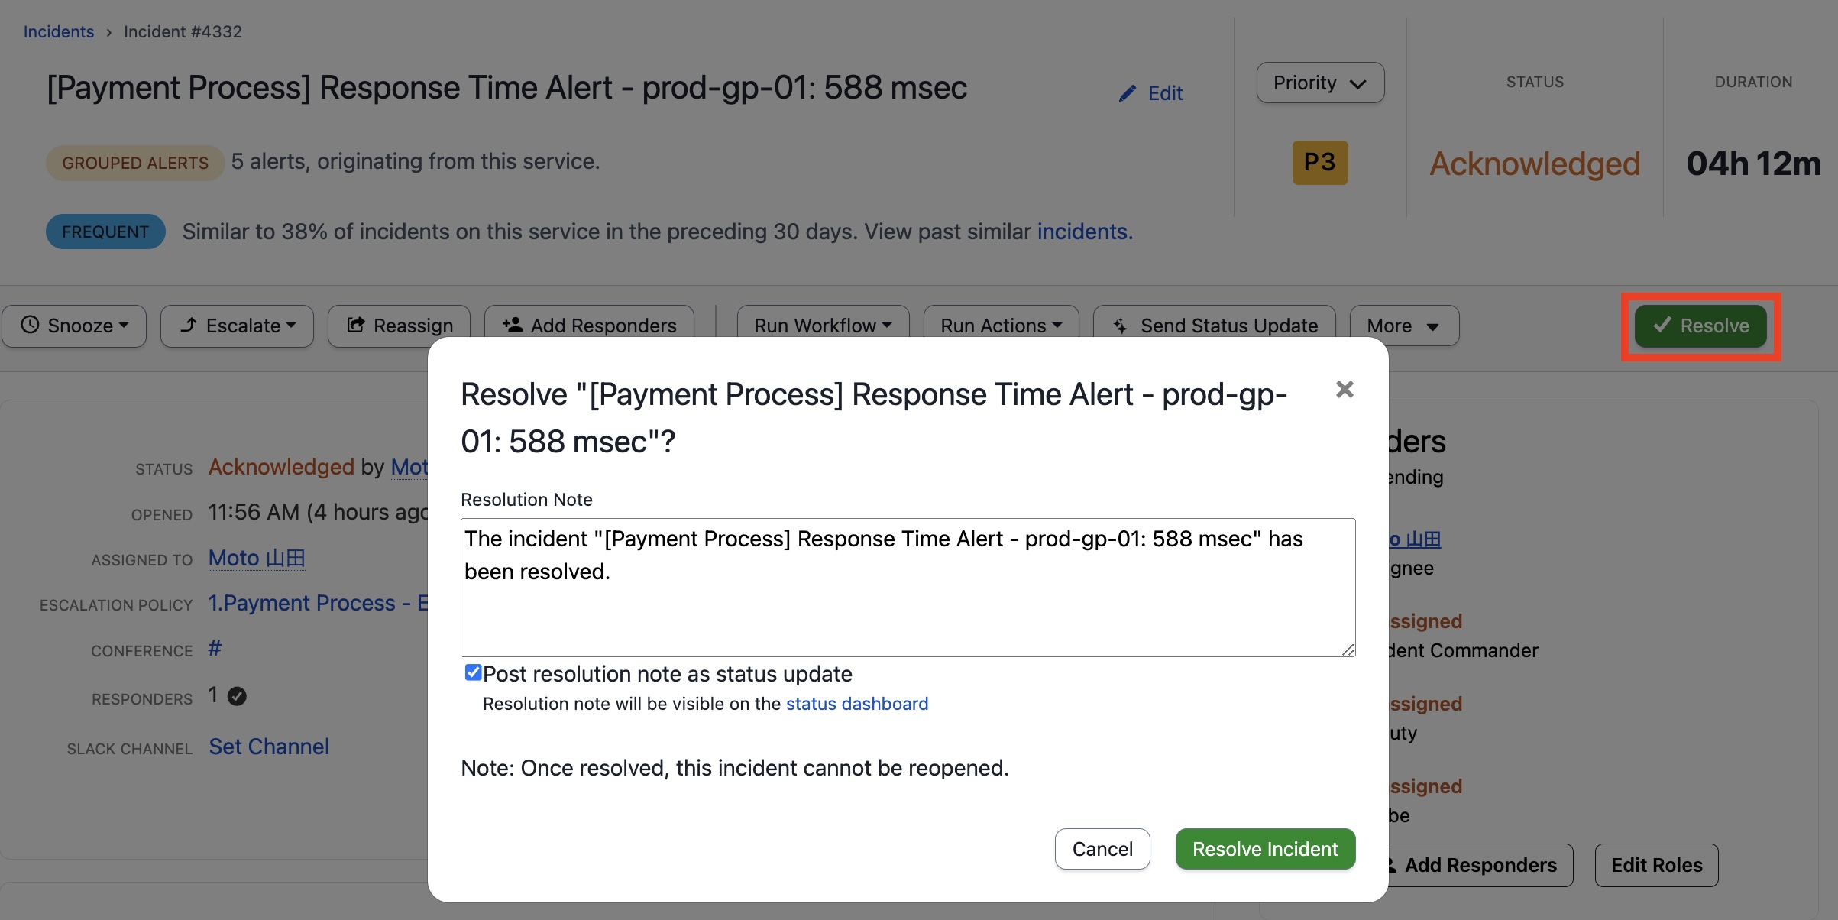Viewport: 1838px width, 920px height.
Task: Click the Resolve Incident button
Action: (x=1264, y=848)
